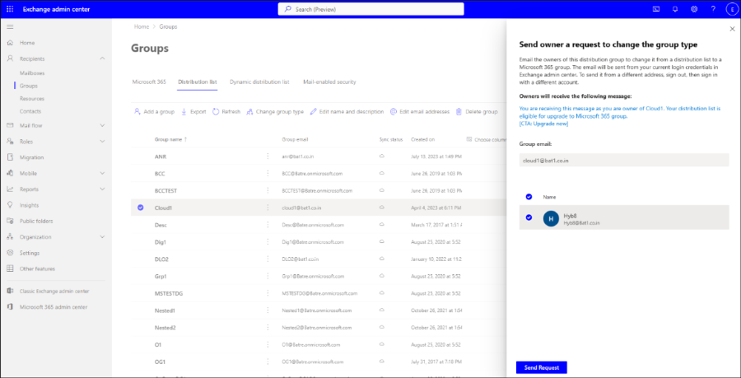Switch to the Microsoft 365 tab
Screen dimensions: 741x378
pyautogui.click(x=149, y=82)
